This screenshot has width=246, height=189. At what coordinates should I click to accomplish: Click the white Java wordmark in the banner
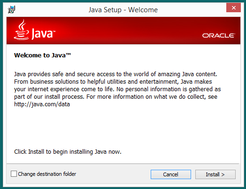(x=43, y=34)
